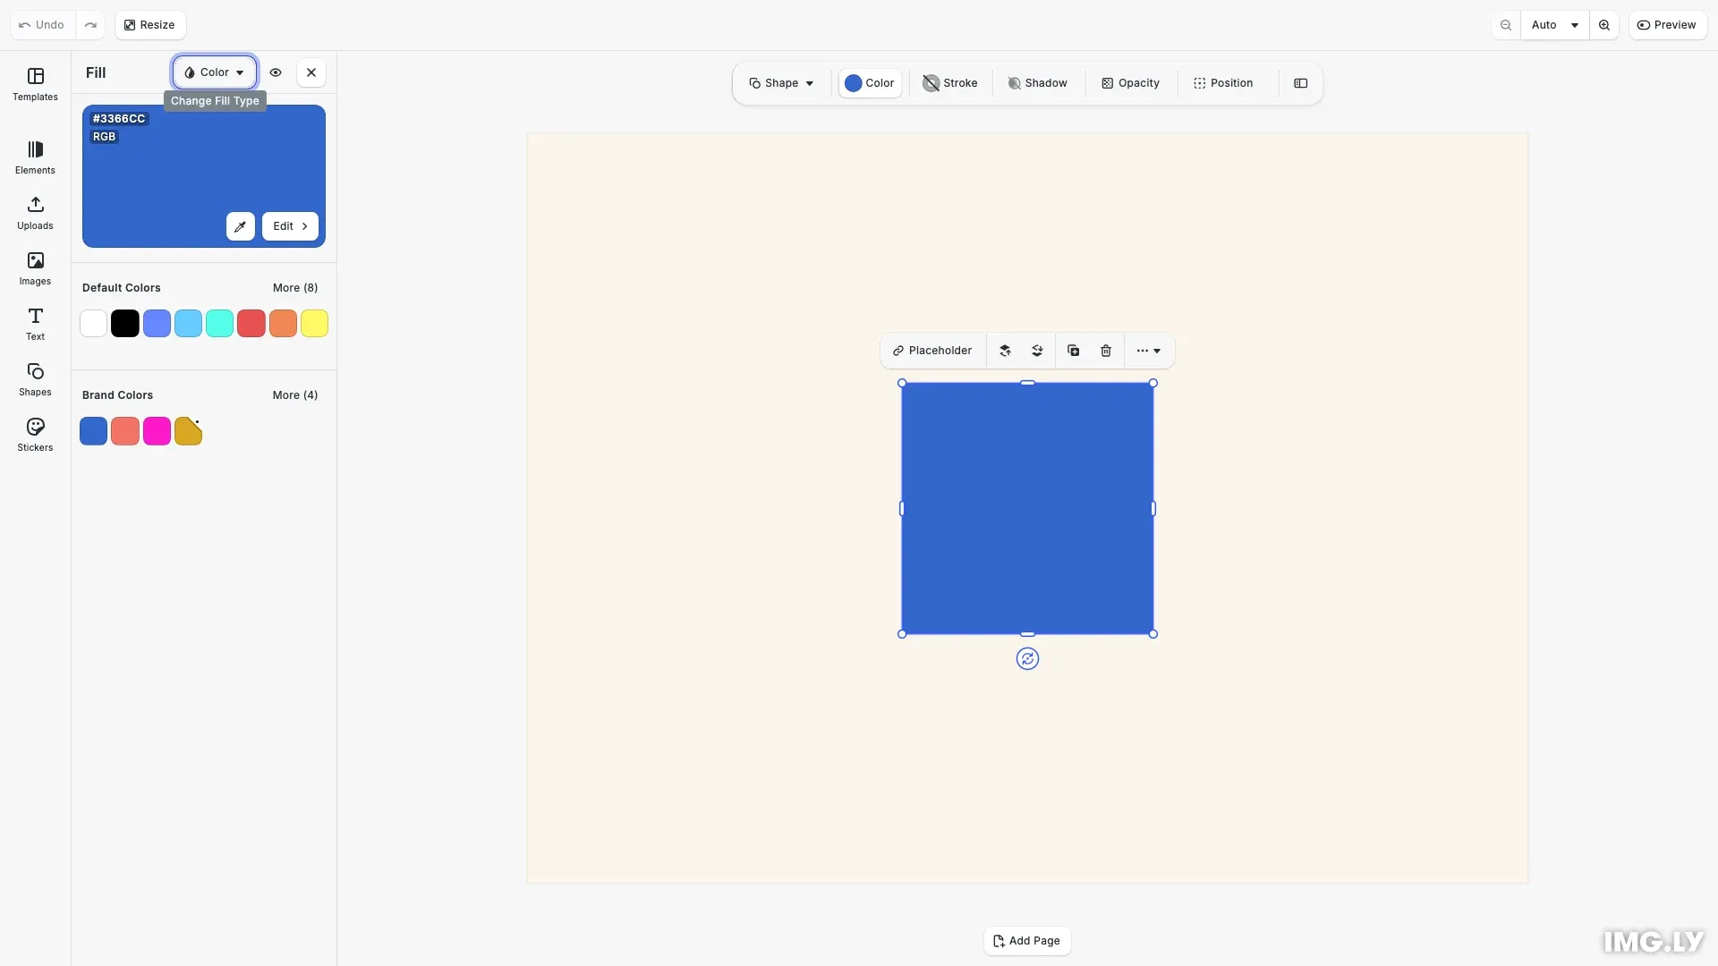Select the Elements sidebar icon
This screenshot has width=1718, height=966.
click(x=35, y=157)
